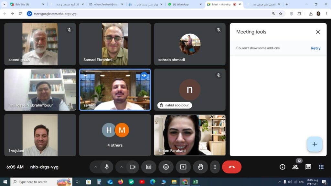
Task: Expand audio settings arrow beside microphone
Action: tap(96, 167)
